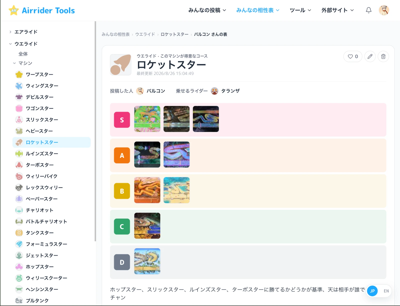Select the フォーミュラスター machine icon

[x=19, y=244]
